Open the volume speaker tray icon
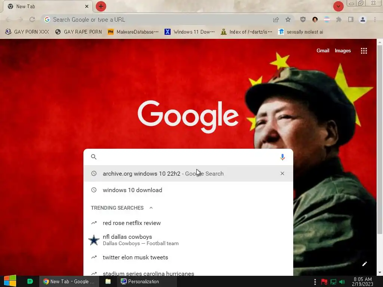Viewport: 383px width, 287px height. [342, 282]
